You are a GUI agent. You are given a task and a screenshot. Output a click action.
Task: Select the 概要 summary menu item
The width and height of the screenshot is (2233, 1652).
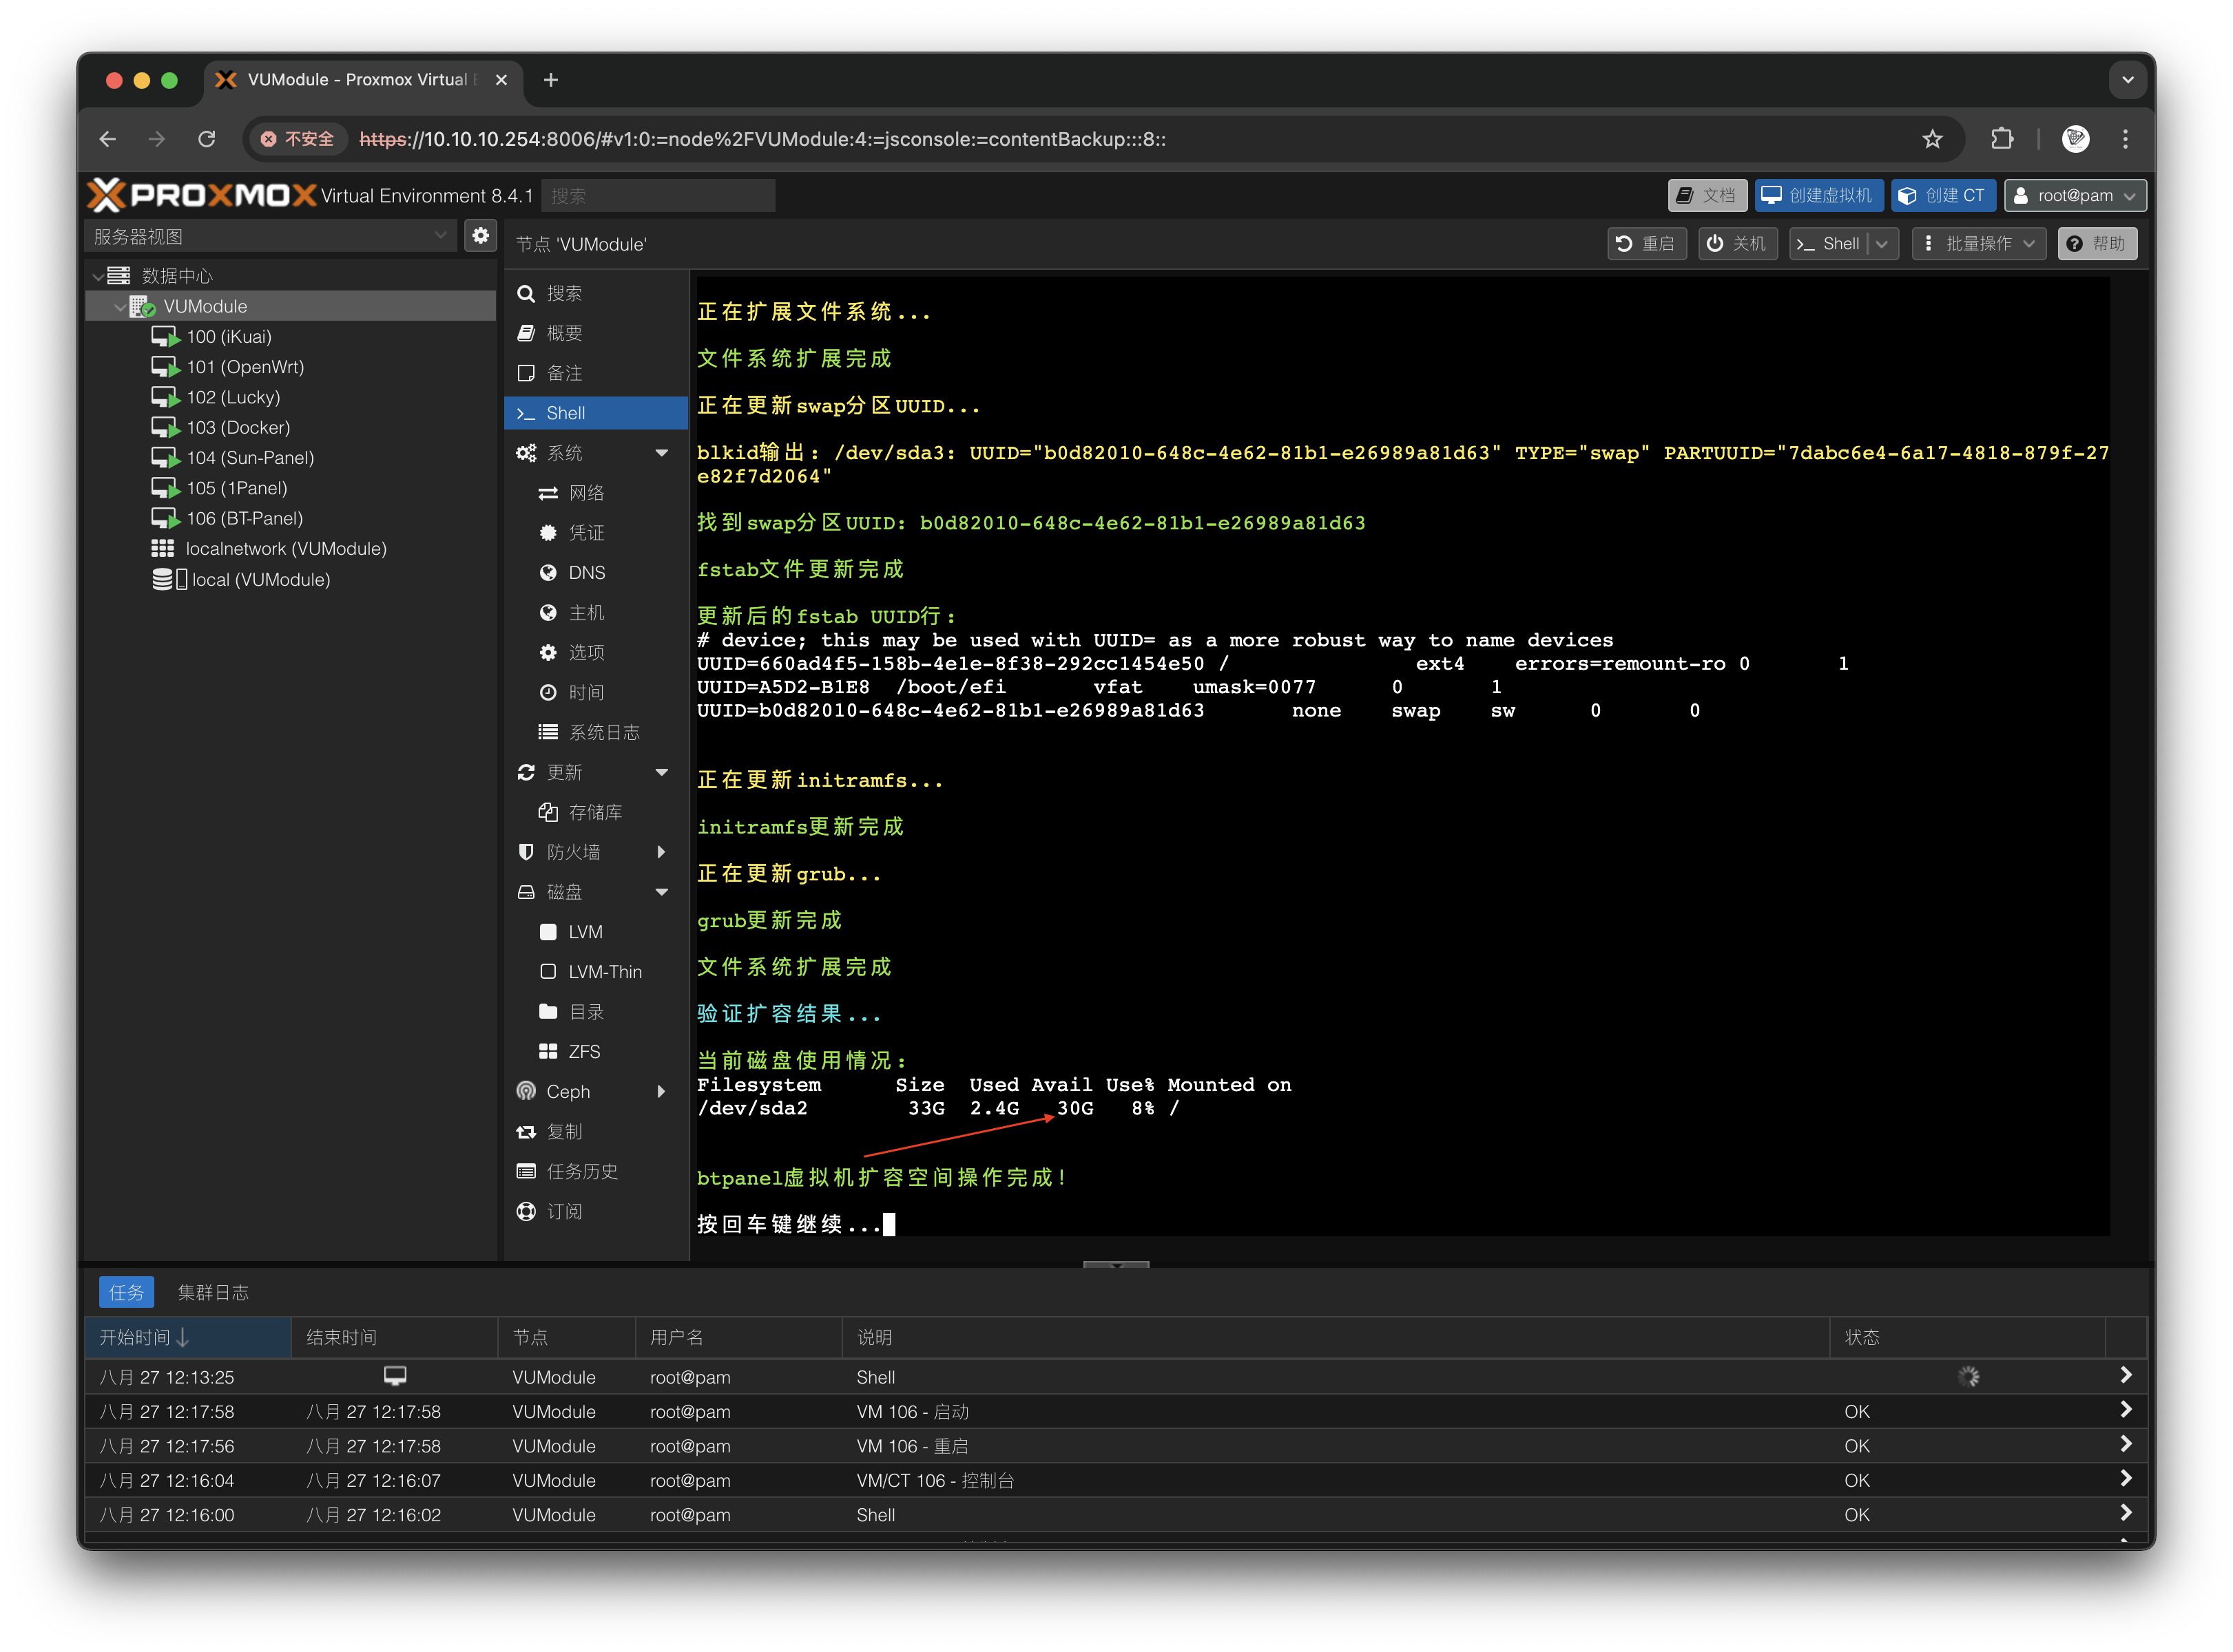564,333
